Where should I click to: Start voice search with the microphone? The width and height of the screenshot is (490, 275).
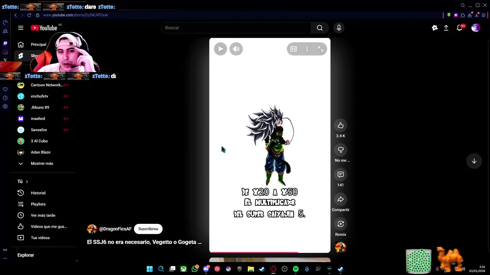tap(339, 28)
